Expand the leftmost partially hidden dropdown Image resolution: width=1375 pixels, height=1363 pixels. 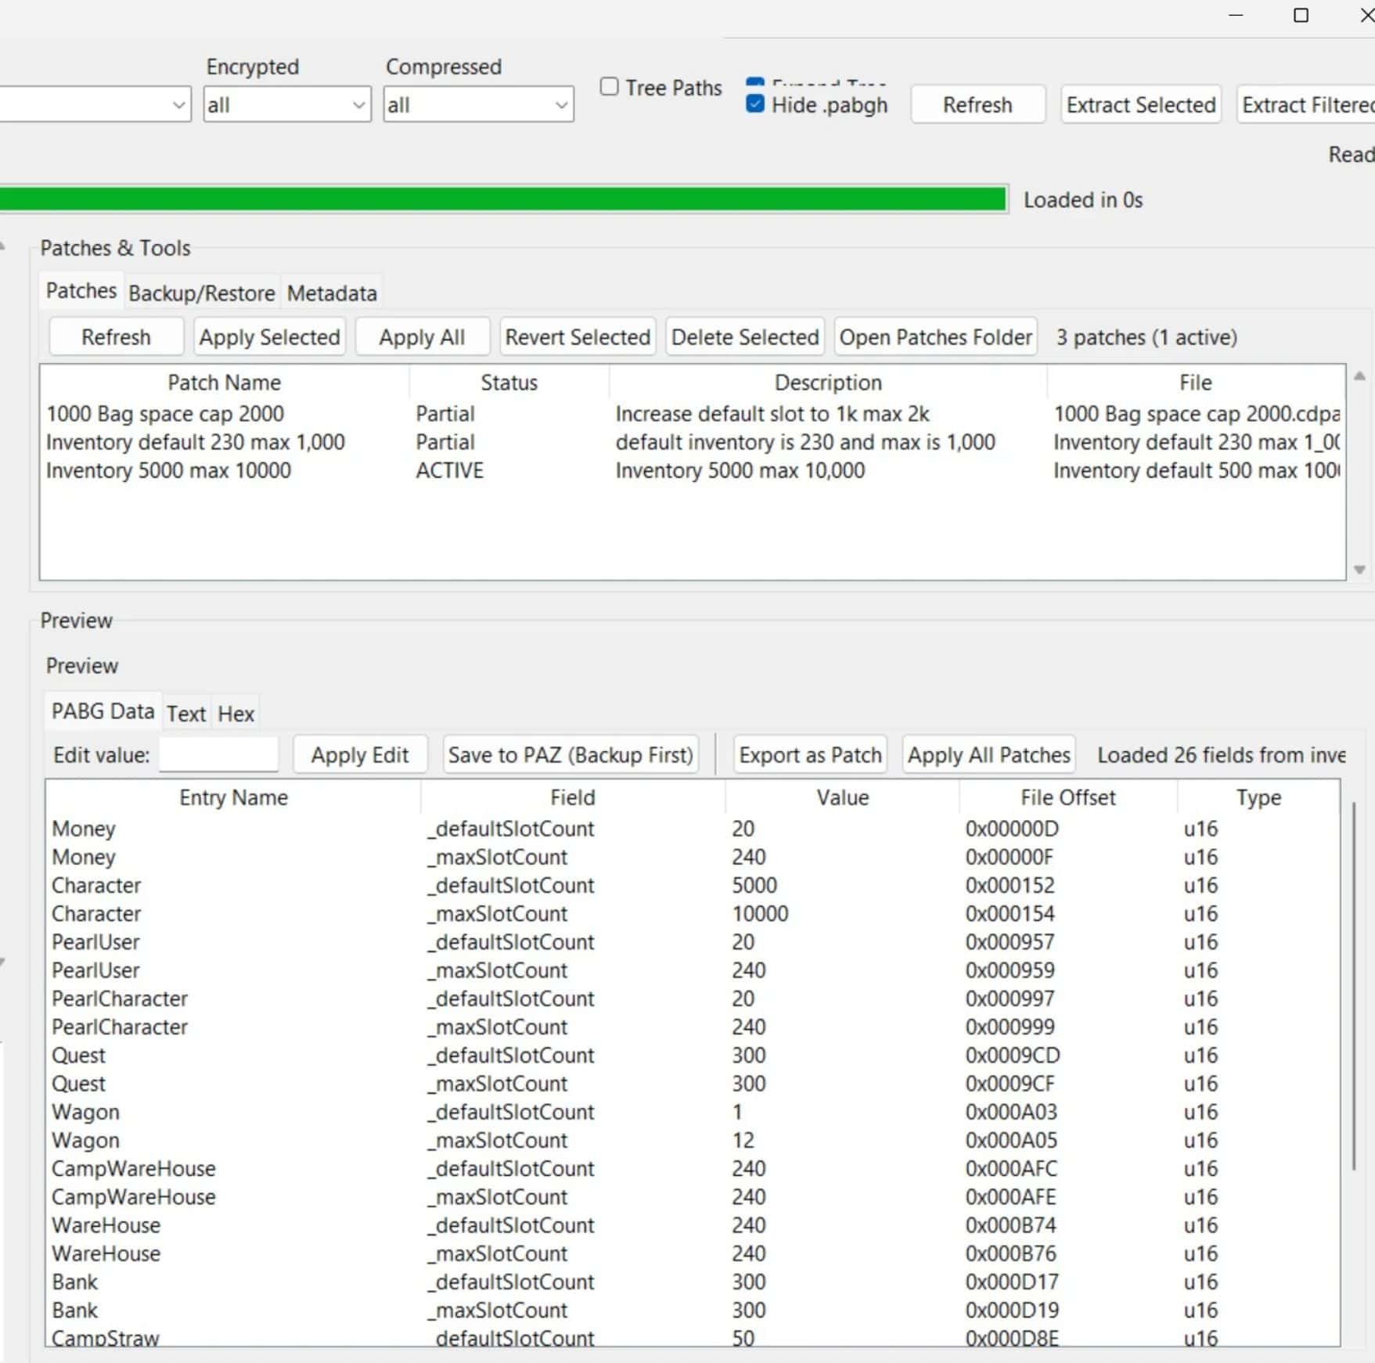(x=178, y=105)
